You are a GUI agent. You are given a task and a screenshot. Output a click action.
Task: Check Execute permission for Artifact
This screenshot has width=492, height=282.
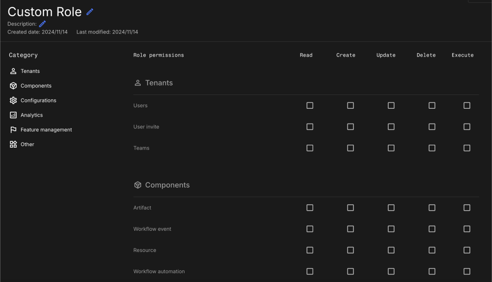click(467, 208)
